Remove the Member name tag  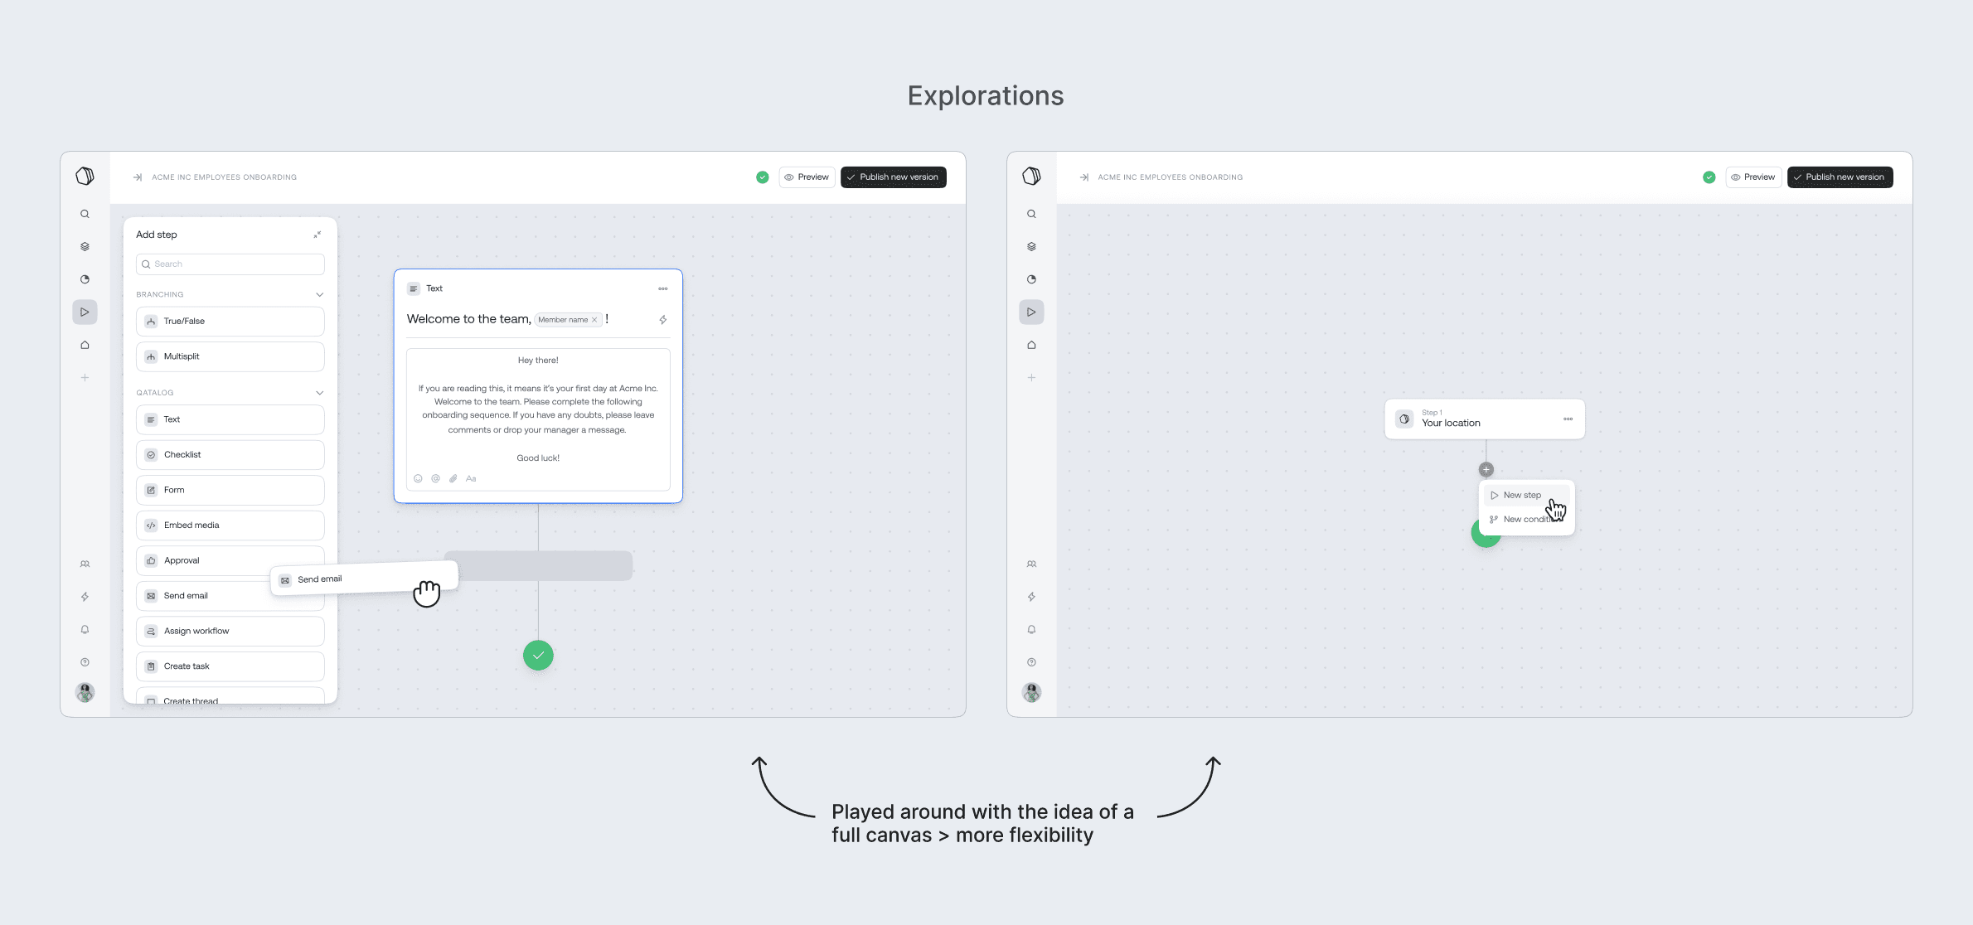click(594, 320)
